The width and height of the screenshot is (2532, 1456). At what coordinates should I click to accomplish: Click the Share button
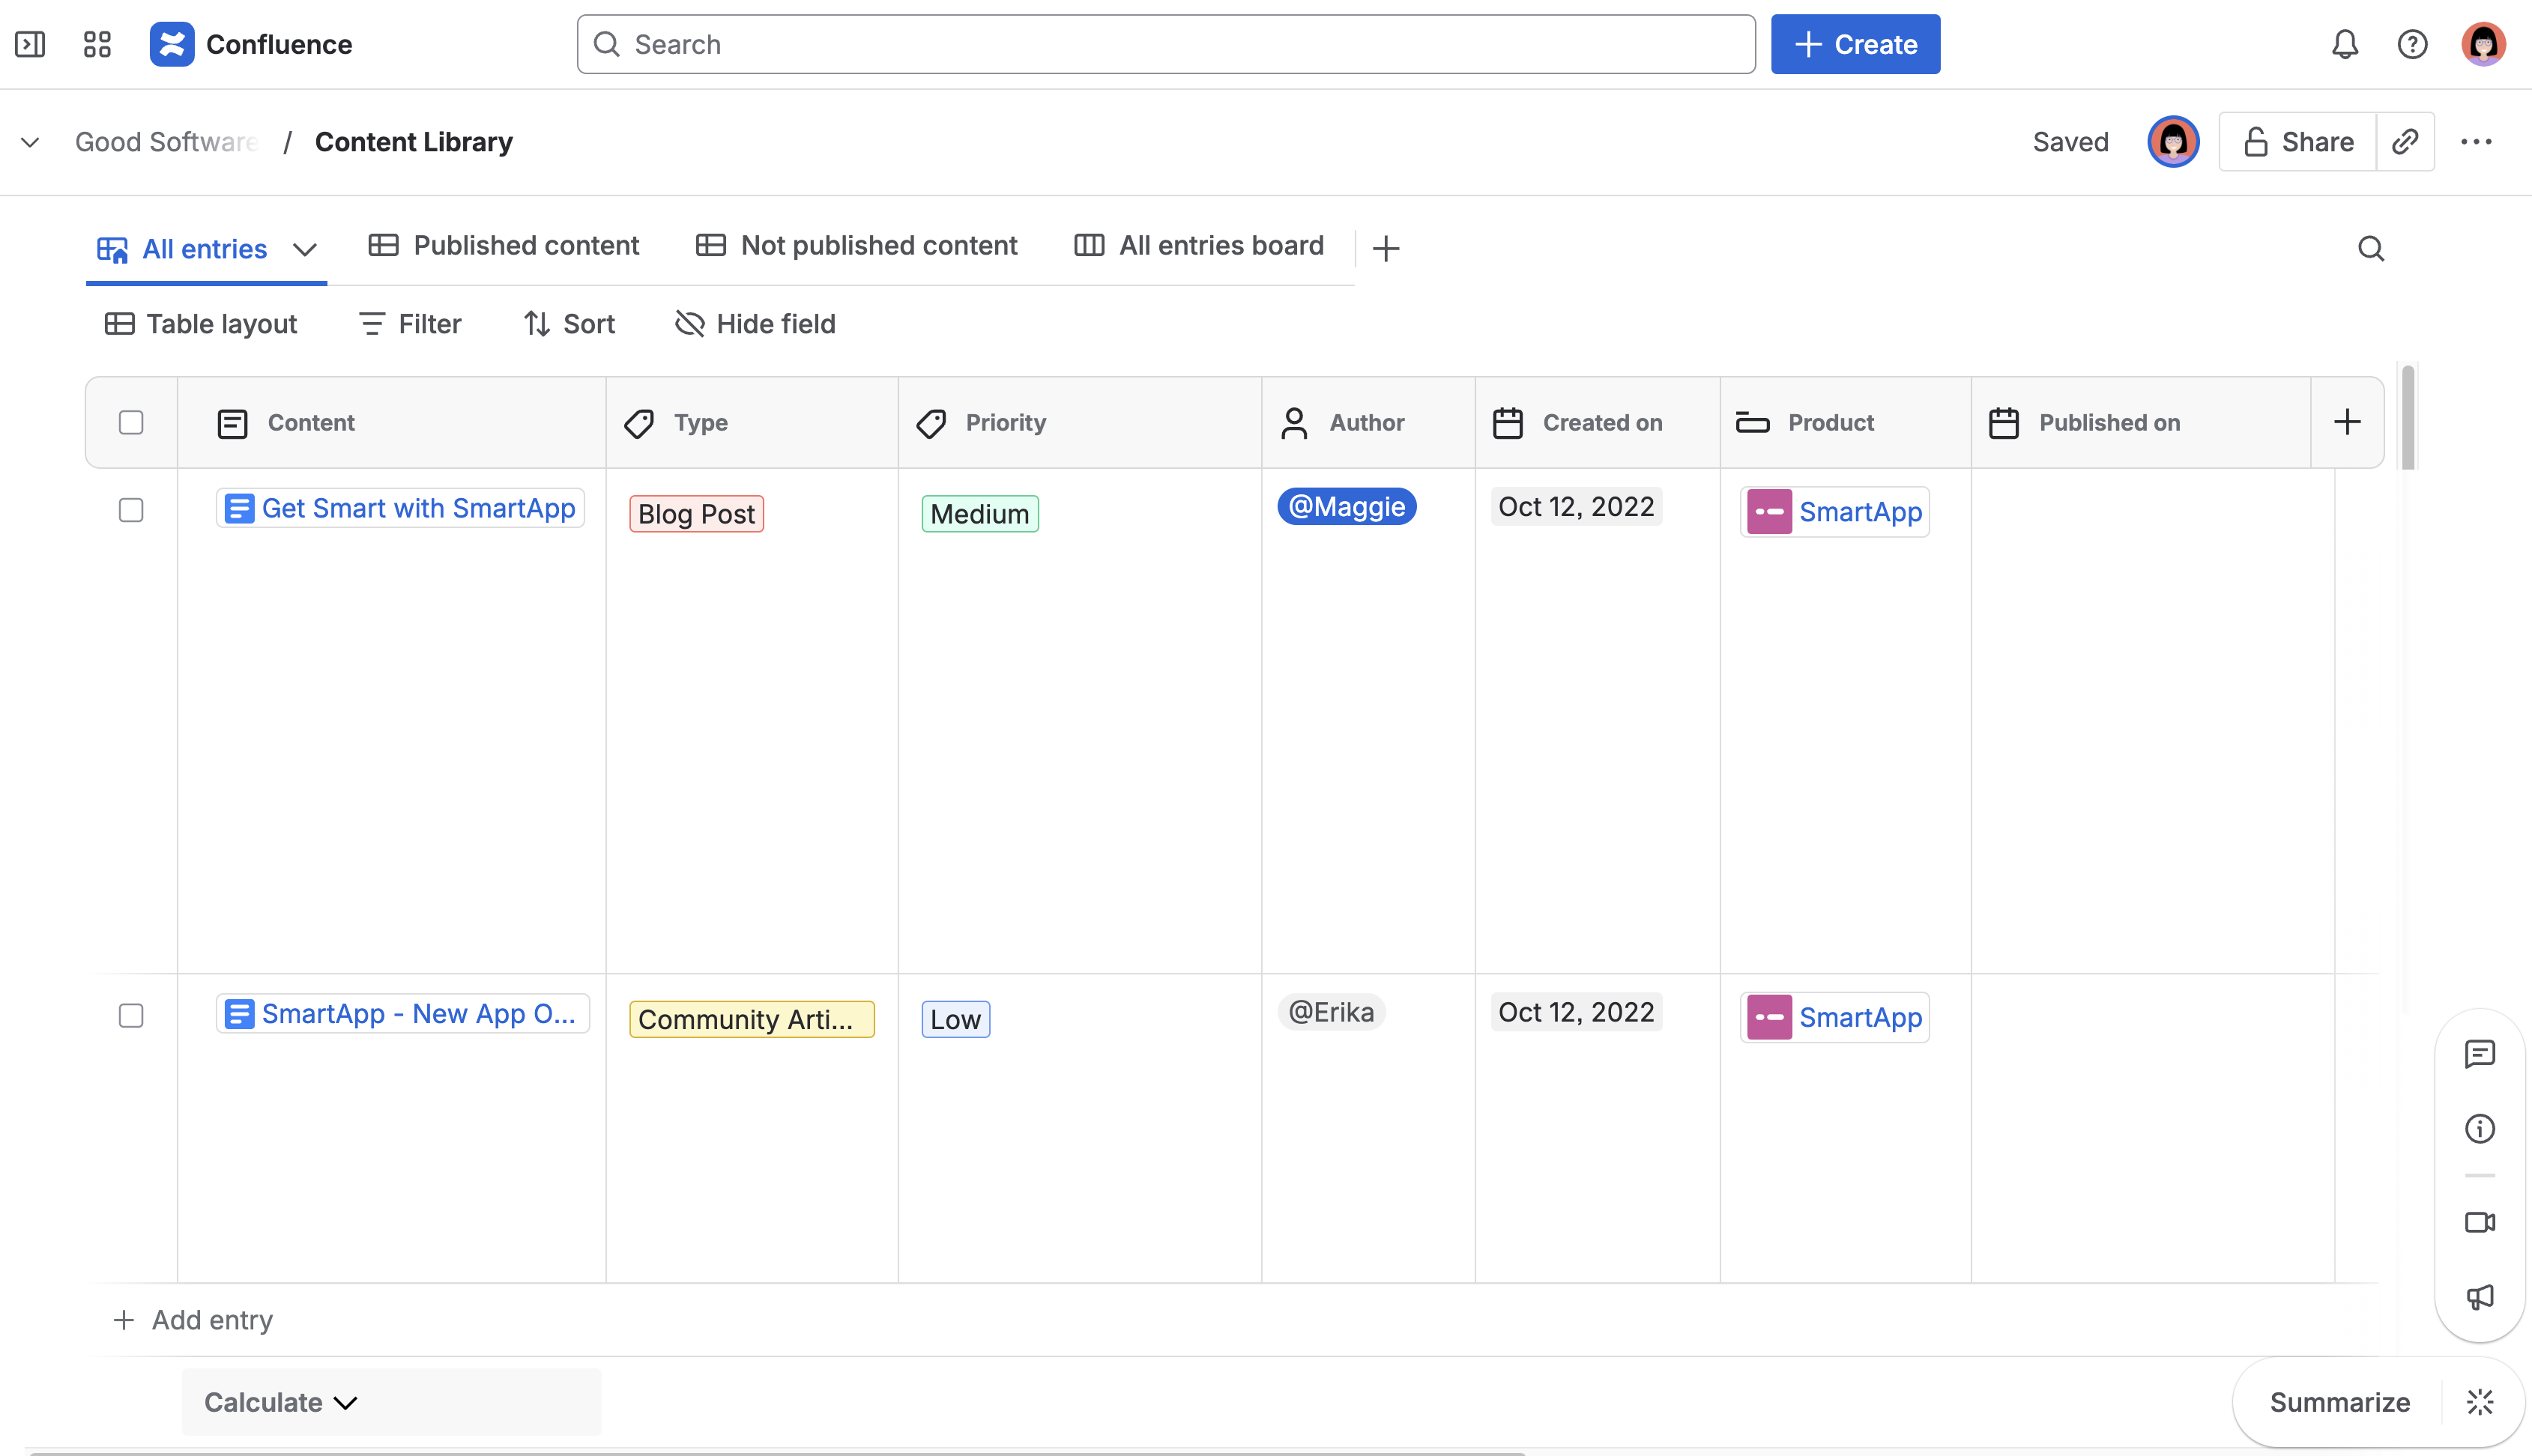click(x=2298, y=142)
